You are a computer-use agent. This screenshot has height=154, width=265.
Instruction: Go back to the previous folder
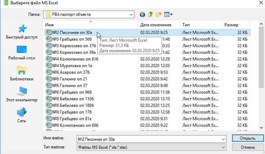click(142, 14)
